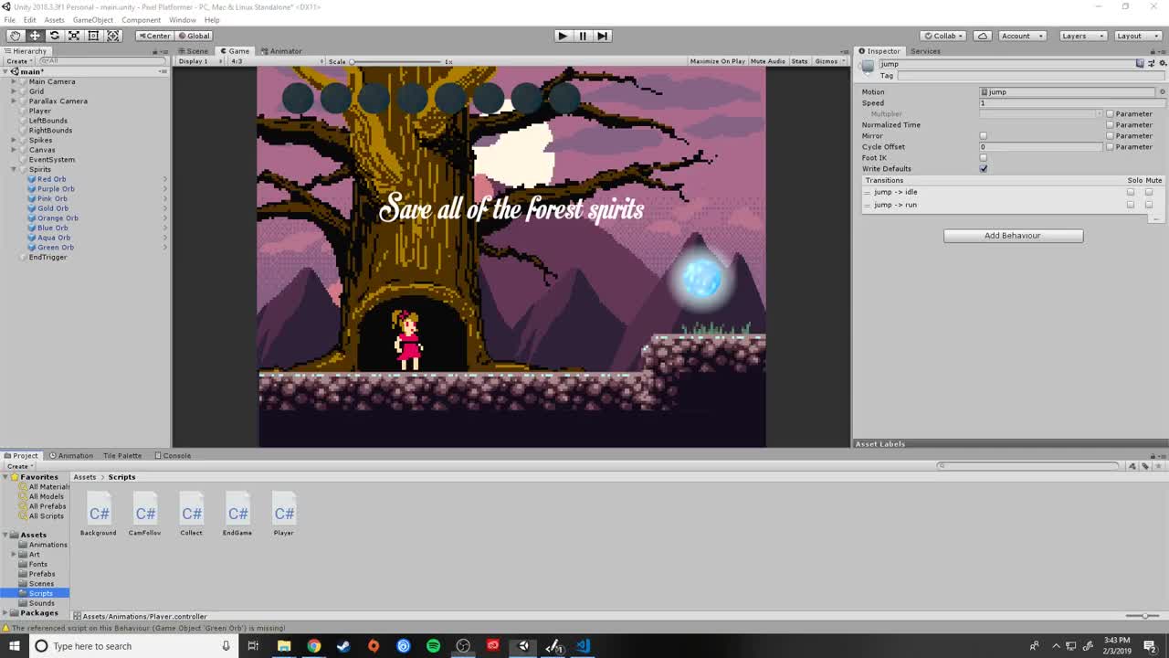Image resolution: width=1169 pixels, height=658 pixels.
Task: Open the Gizmos dropdown
Action: [829, 61]
